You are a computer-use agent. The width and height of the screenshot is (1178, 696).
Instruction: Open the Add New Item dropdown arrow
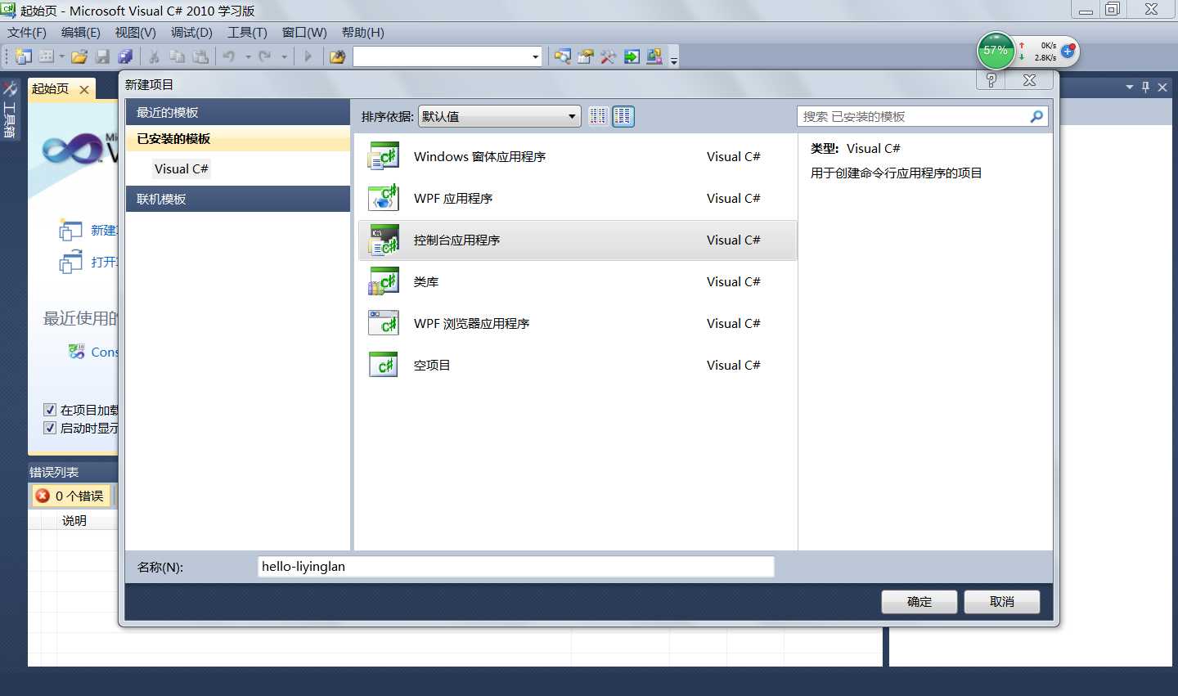tap(61, 56)
